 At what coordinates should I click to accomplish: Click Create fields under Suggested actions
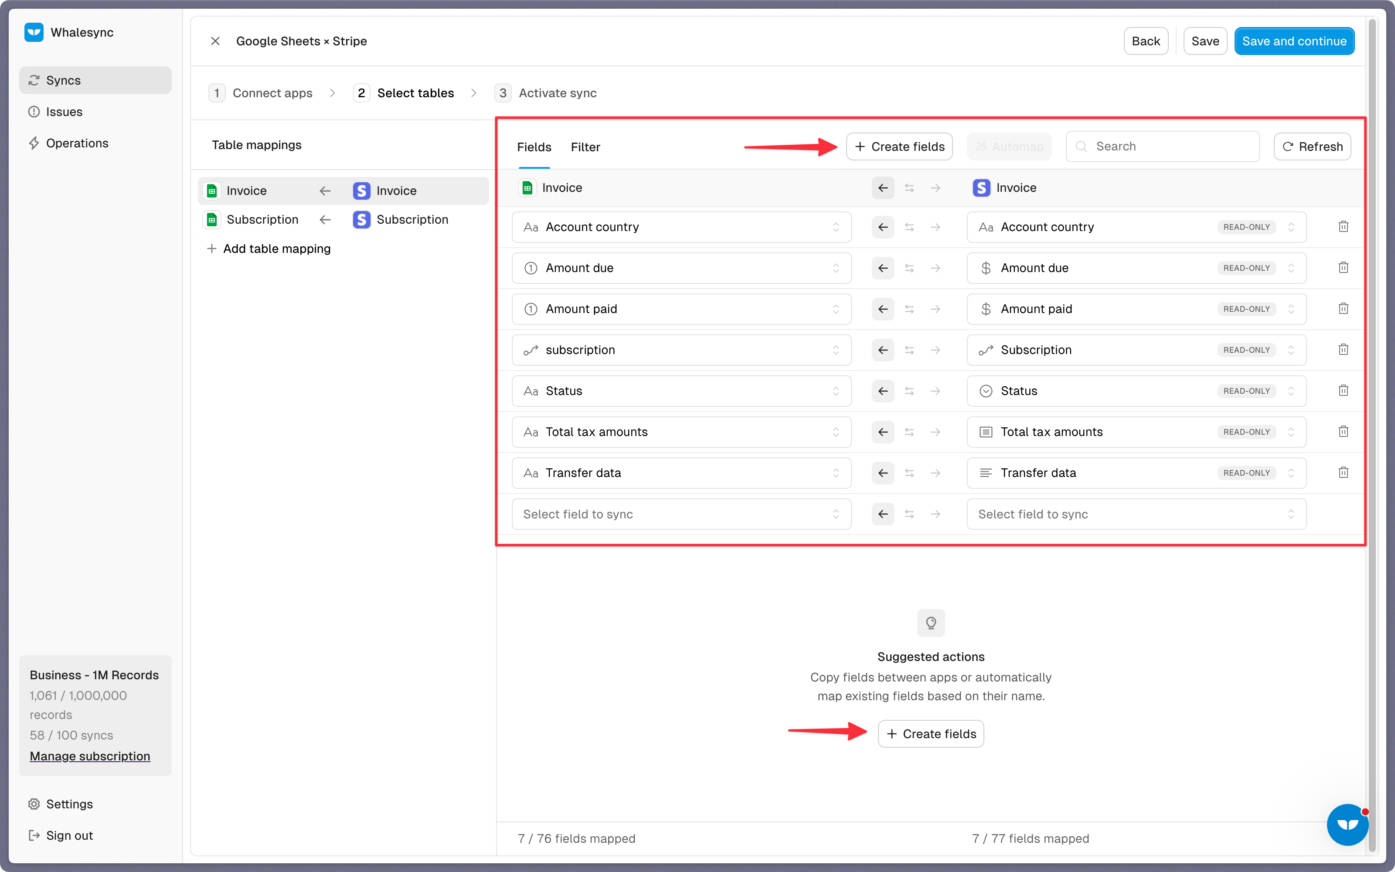[x=931, y=734]
